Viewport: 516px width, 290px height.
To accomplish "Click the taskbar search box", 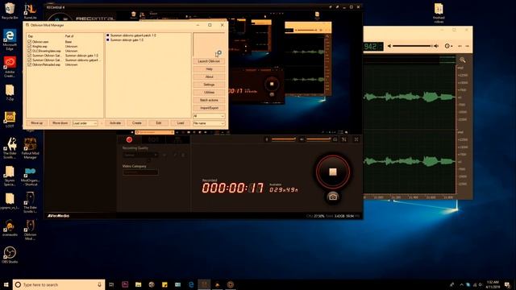I will 59,284.
